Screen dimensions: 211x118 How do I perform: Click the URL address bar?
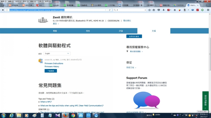(x=57, y=10)
